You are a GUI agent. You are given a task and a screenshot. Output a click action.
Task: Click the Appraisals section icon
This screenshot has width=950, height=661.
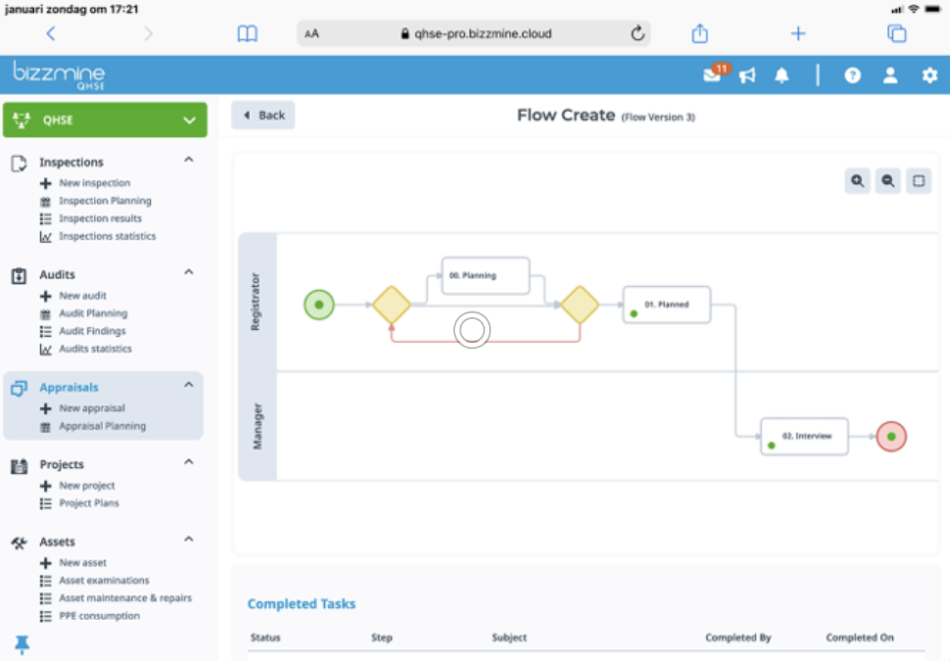[19, 388]
